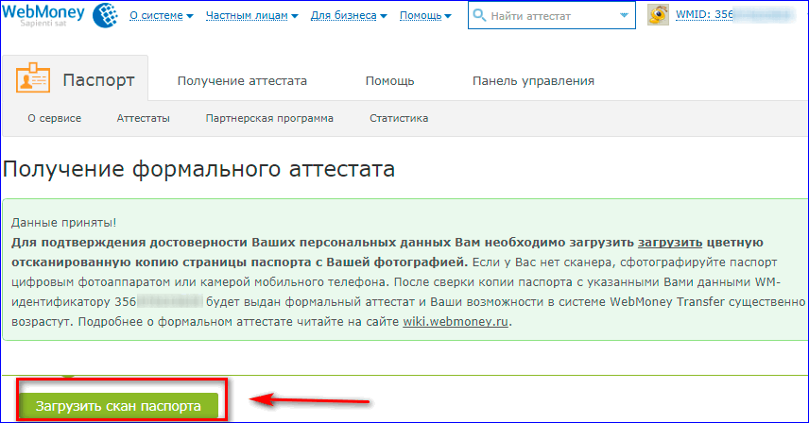Open the «Частным лицам» dropdown
The height and width of the screenshot is (423, 809).
pos(250,17)
